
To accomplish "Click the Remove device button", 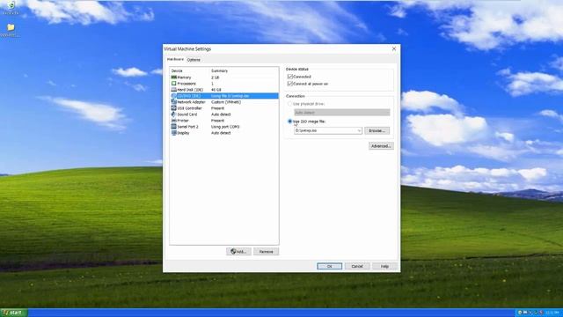I will [266, 252].
